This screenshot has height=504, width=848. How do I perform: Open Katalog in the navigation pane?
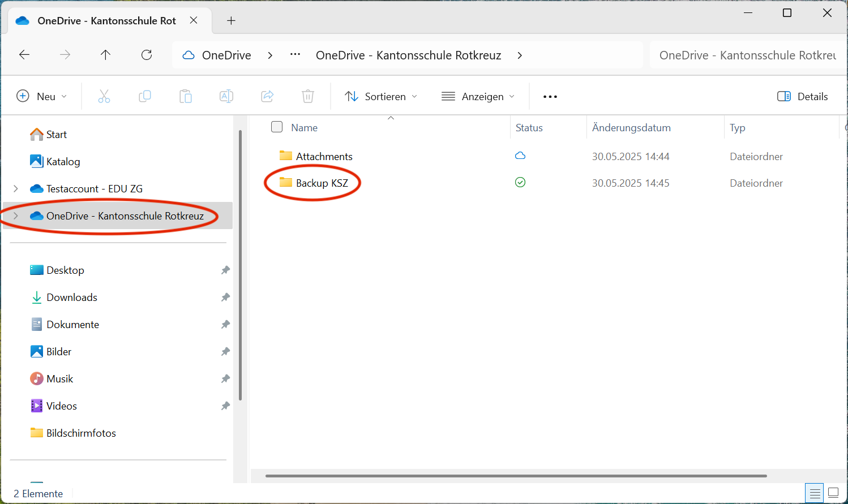pos(55,161)
